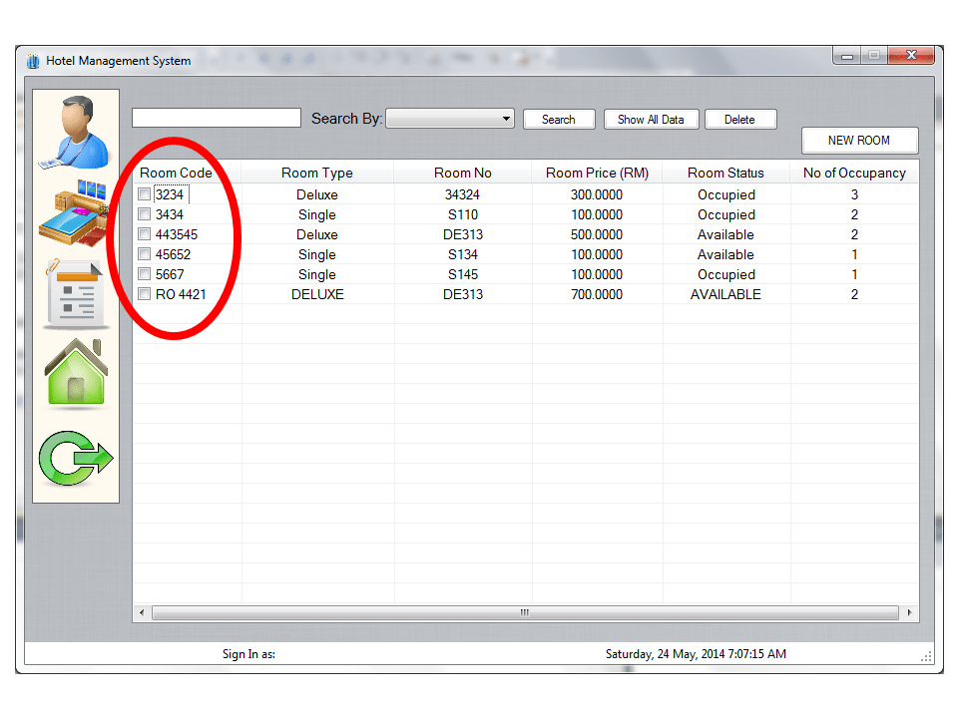The width and height of the screenshot is (958, 718).
Task: Click the Show All Data button
Action: 651,119
